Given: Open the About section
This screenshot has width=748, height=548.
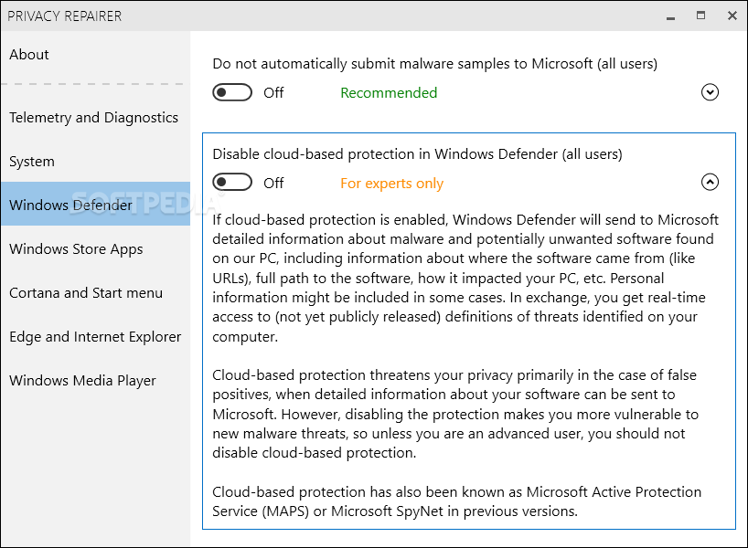Looking at the screenshot, I should tap(29, 54).
